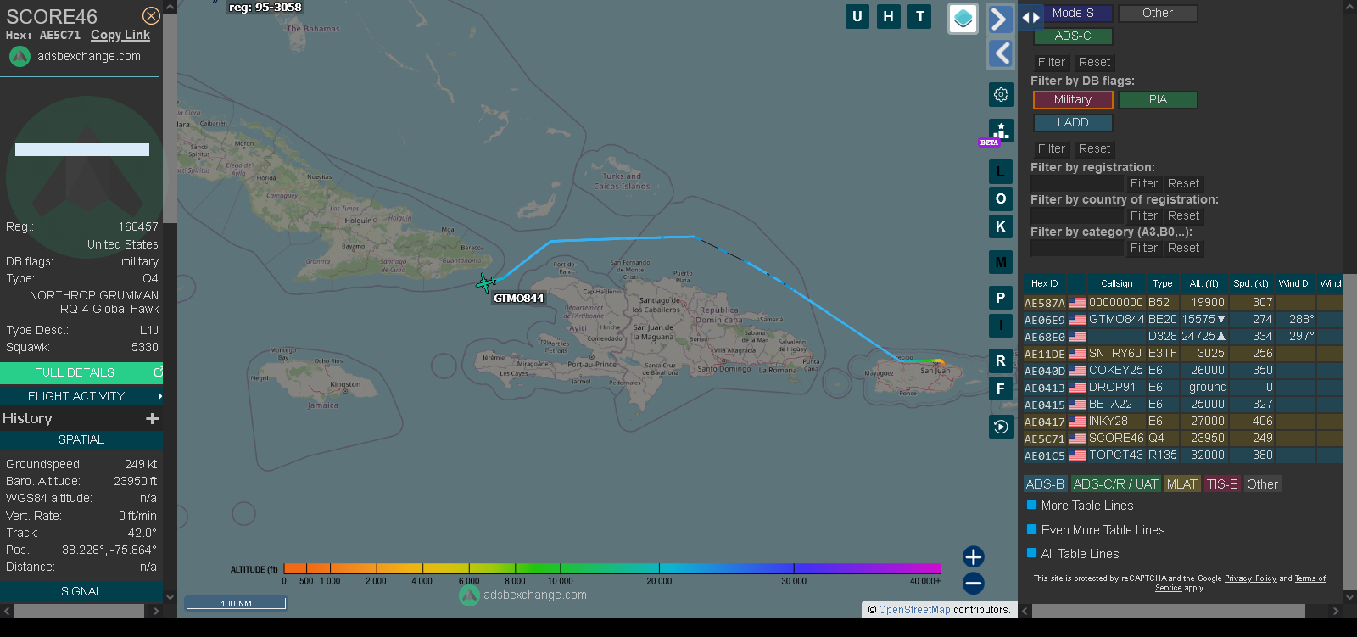This screenshot has width=1357, height=637.
Task: Click the T map toggle button
Action: pos(920,16)
